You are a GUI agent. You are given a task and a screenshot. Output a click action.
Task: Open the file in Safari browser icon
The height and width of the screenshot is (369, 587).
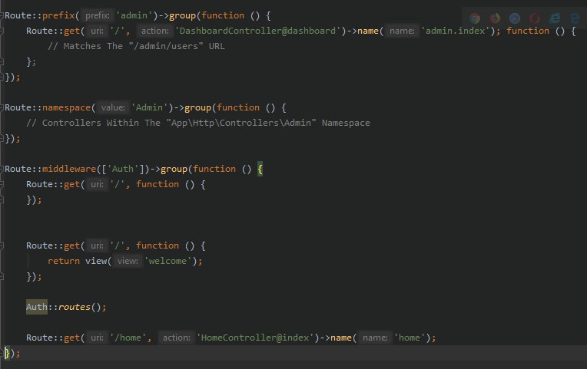[x=515, y=18]
